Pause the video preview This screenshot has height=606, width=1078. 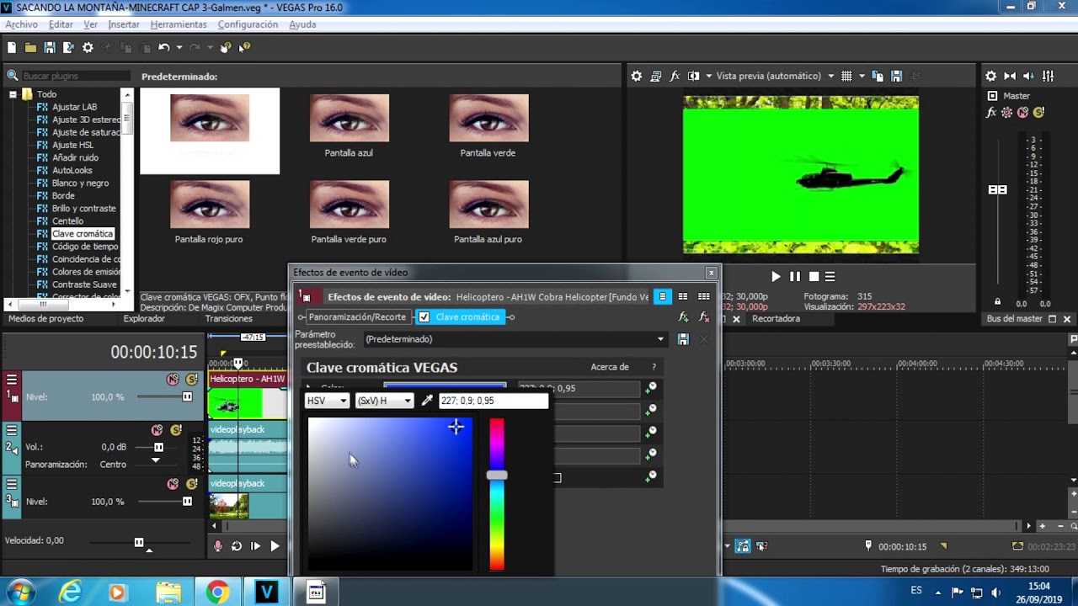point(795,276)
